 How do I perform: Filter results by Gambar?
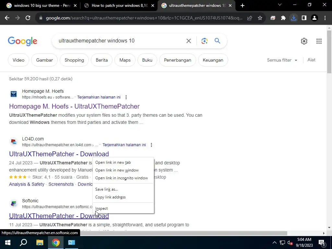pos(44,60)
